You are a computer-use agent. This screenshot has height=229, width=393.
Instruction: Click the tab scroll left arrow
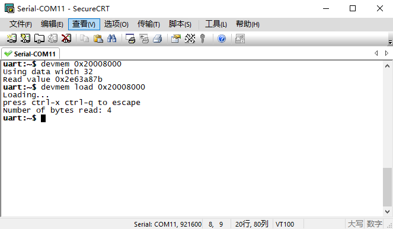click(x=376, y=53)
